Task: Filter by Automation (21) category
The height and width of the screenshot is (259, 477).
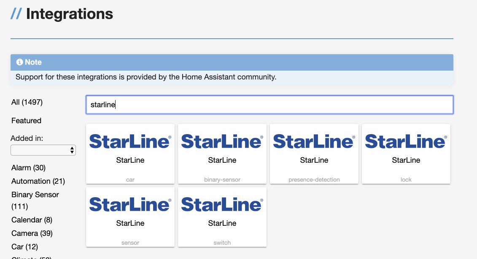Action: pyautogui.click(x=38, y=181)
